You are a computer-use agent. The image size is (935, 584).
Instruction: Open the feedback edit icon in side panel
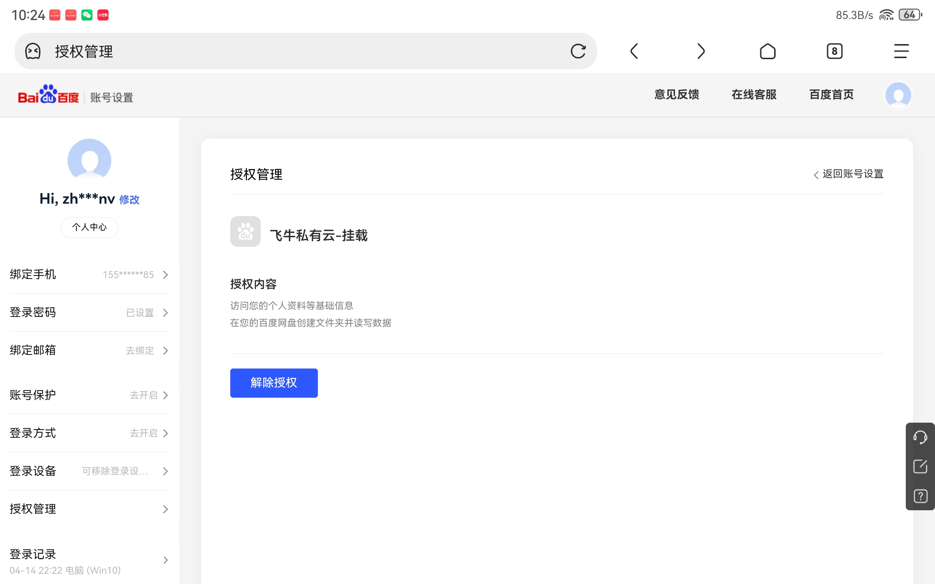(x=920, y=466)
